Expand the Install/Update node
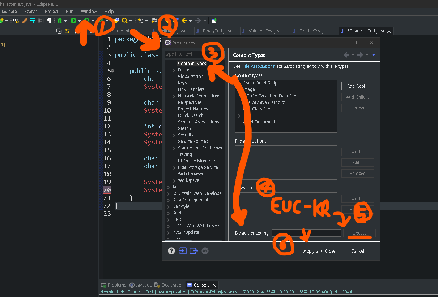Image resolution: width=438 pixels, height=297 pixels. click(x=169, y=232)
